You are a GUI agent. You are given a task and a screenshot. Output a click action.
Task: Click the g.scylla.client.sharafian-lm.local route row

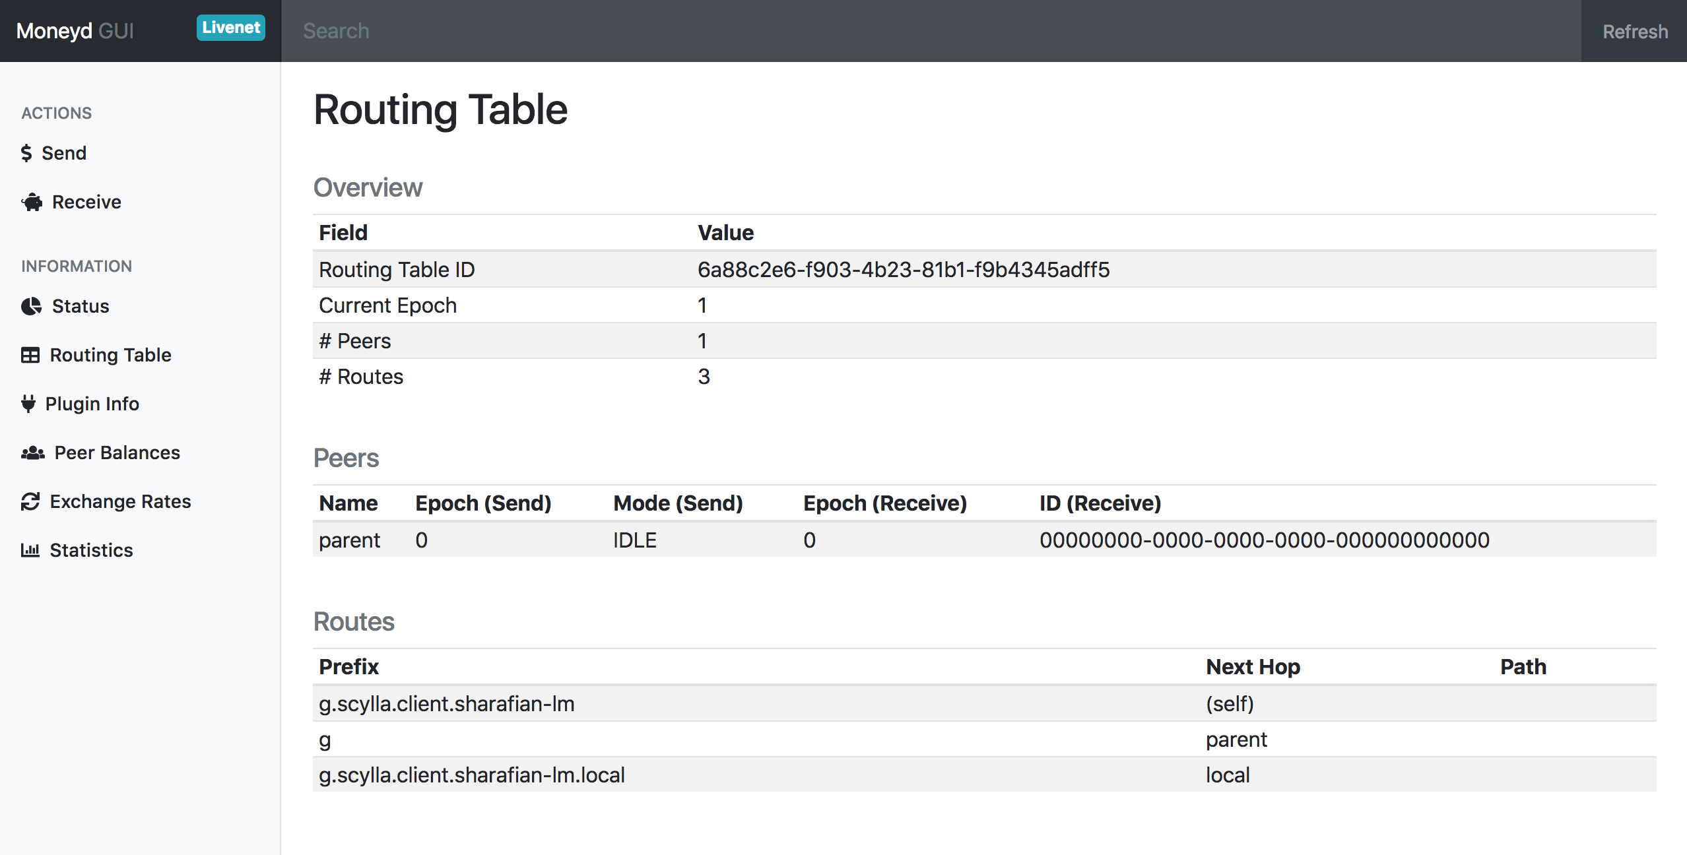tap(983, 775)
